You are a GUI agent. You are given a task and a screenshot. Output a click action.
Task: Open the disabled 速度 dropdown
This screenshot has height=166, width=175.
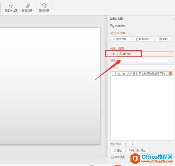click(x=146, y=67)
